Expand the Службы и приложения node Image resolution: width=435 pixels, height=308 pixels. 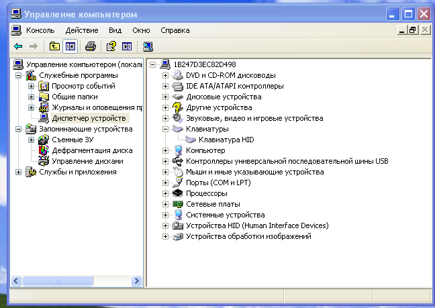pos(18,172)
